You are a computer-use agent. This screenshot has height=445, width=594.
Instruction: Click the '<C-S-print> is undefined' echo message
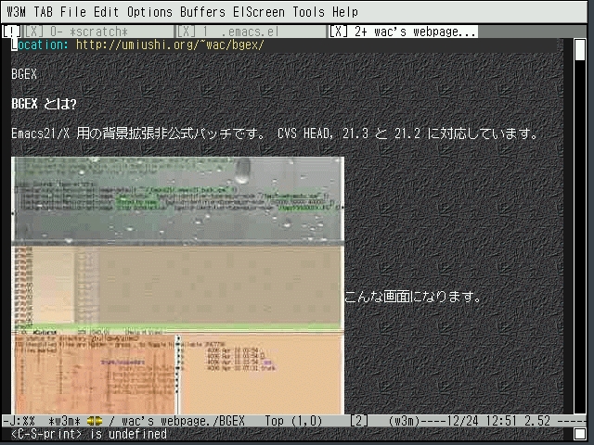(89, 434)
